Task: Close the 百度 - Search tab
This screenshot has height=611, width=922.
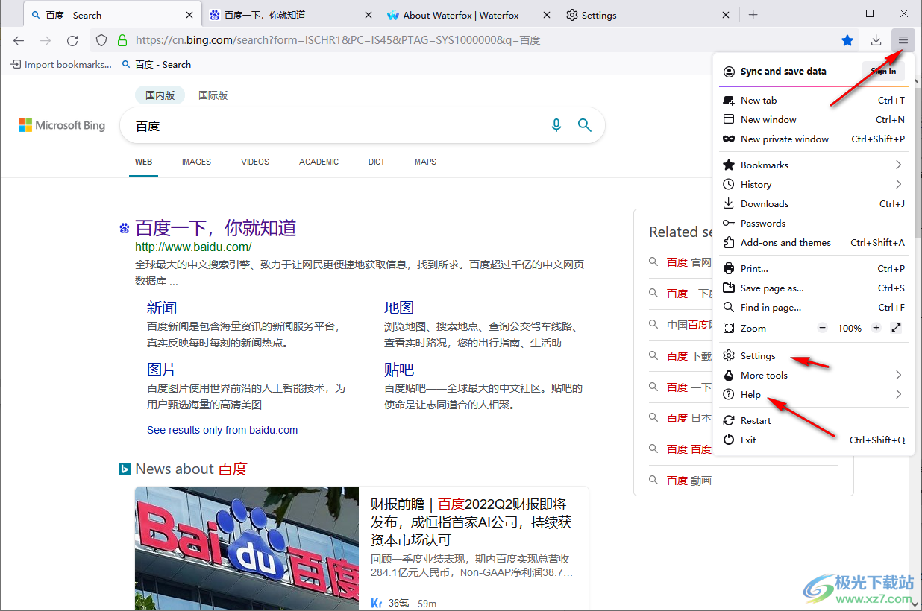Action: click(189, 15)
